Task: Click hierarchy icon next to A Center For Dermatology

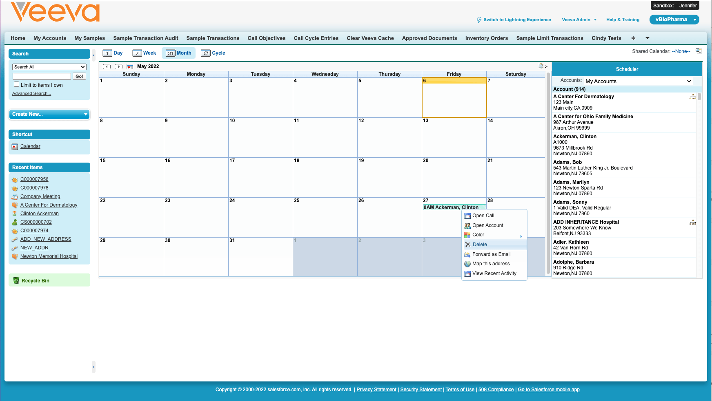Action: pyautogui.click(x=693, y=97)
